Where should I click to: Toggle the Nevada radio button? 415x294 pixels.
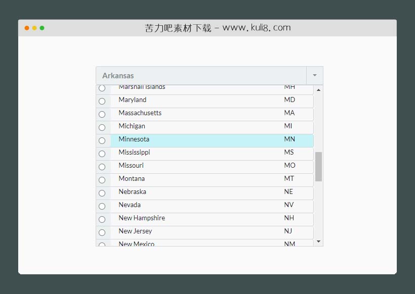[102, 206]
